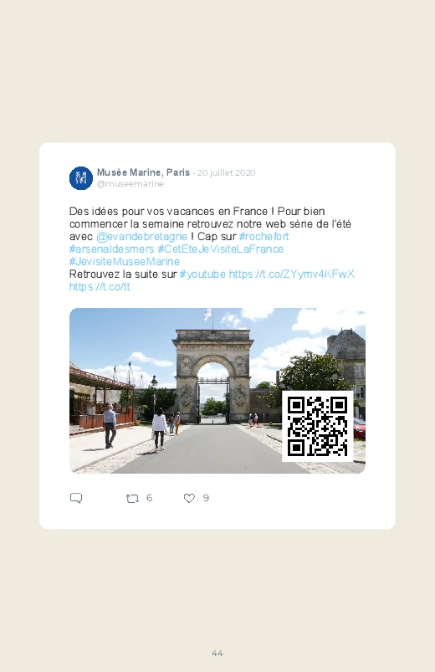Click the heart like icon

point(189,498)
